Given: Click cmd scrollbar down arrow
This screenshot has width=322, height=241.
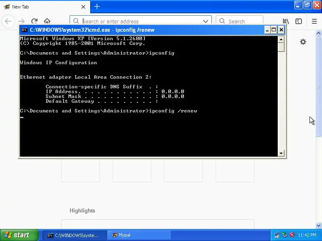Looking at the screenshot, I should click(281, 153).
